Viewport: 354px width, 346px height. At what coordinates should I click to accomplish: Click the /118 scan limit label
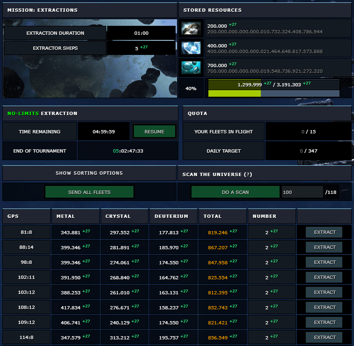click(331, 192)
